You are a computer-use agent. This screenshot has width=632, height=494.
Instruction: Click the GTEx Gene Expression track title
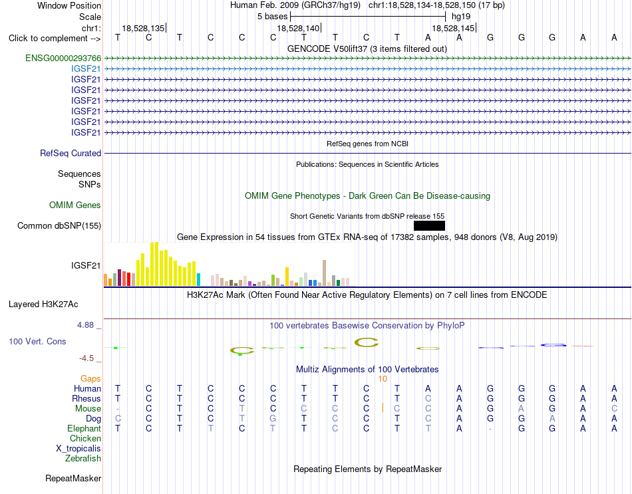tap(367, 237)
